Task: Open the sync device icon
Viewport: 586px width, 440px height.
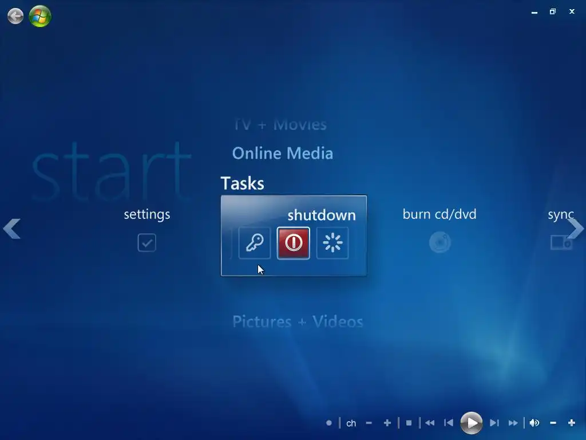Action: coord(561,242)
